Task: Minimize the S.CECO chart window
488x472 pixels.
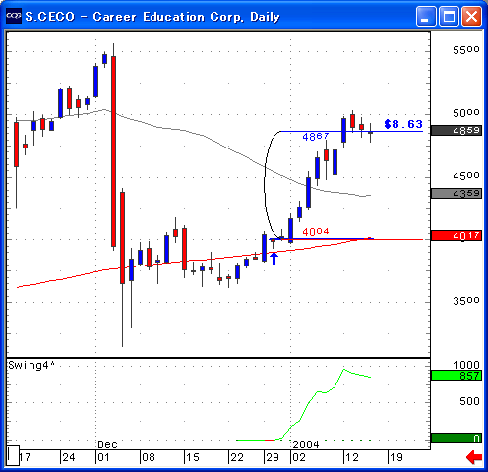Action: coord(426,16)
